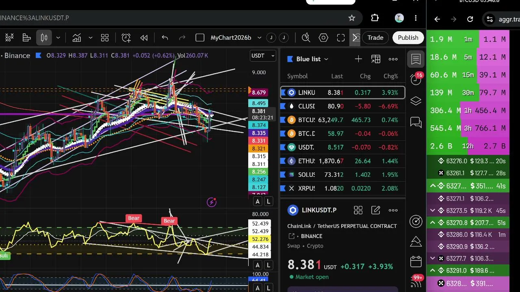
Task: Bookmark this page with star icon
Action: (x=352, y=18)
